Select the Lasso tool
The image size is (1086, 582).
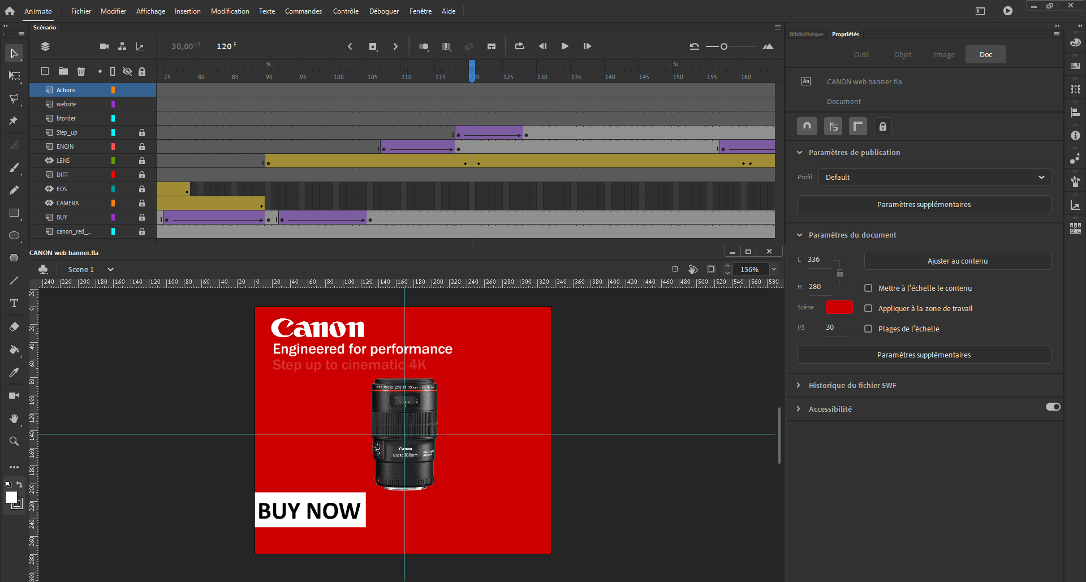pyautogui.click(x=14, y=98)
